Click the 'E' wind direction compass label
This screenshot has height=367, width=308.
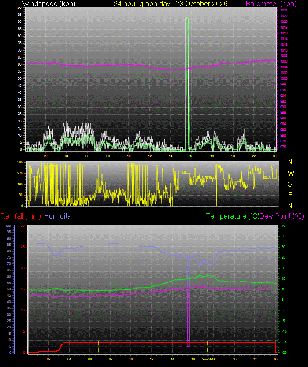[x=290, y=195]
